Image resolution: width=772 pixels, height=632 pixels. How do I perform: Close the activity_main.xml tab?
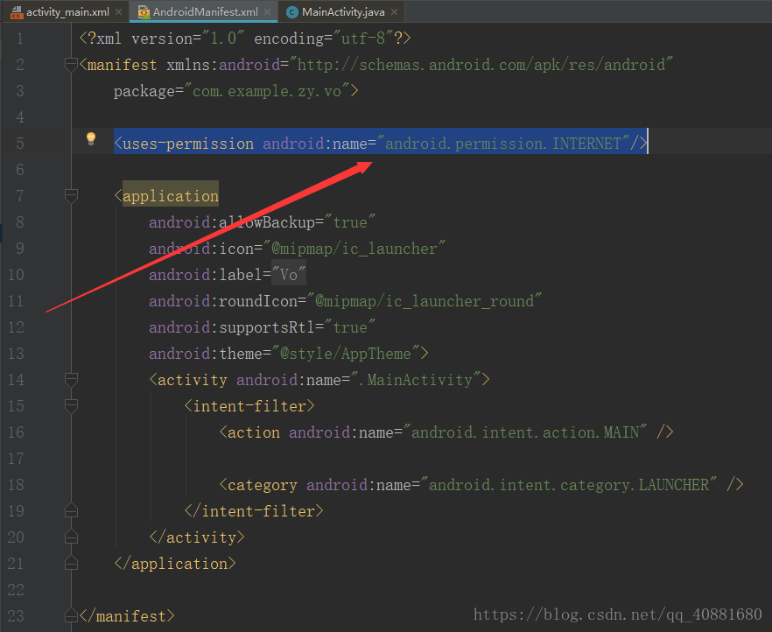[x=119, y=11]
